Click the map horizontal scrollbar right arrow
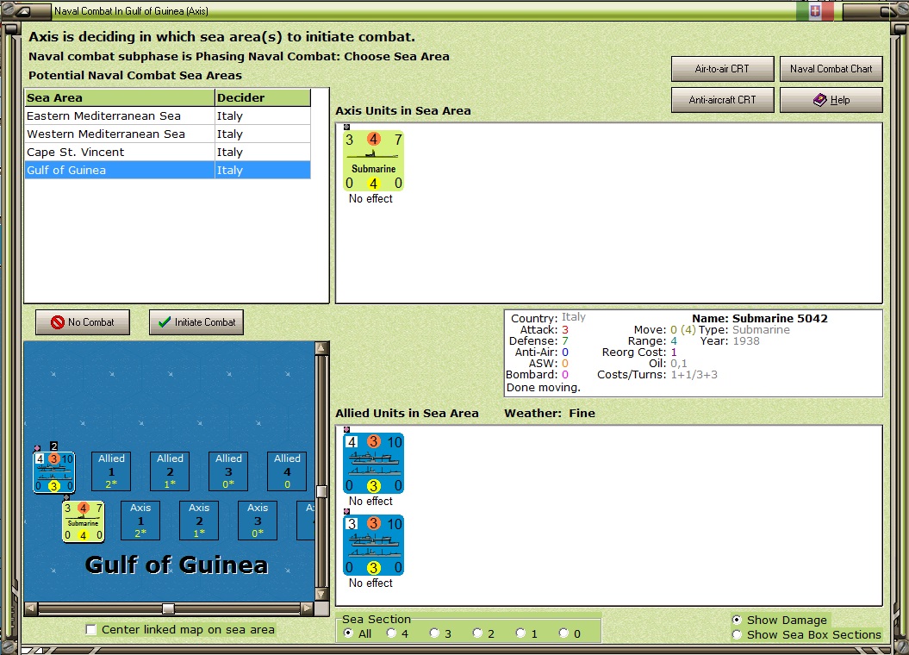This screenshot has width=909, height=655. click(308, 608)
